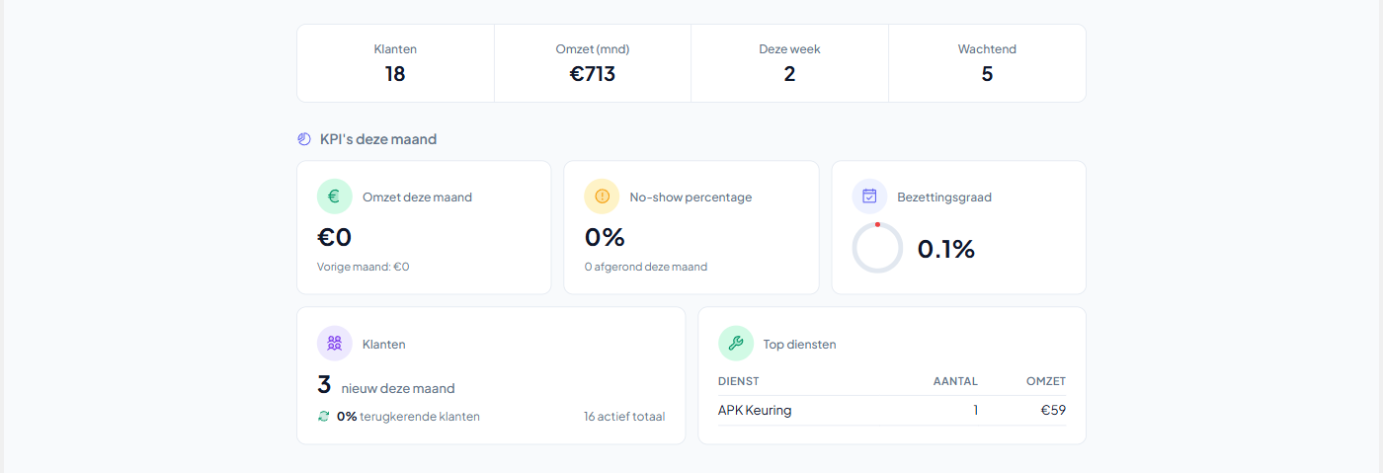Open the Deze week tile showing 2
Image resolution: width=1383 pixels, height=473 pixels.
click(x=789, y=63)
